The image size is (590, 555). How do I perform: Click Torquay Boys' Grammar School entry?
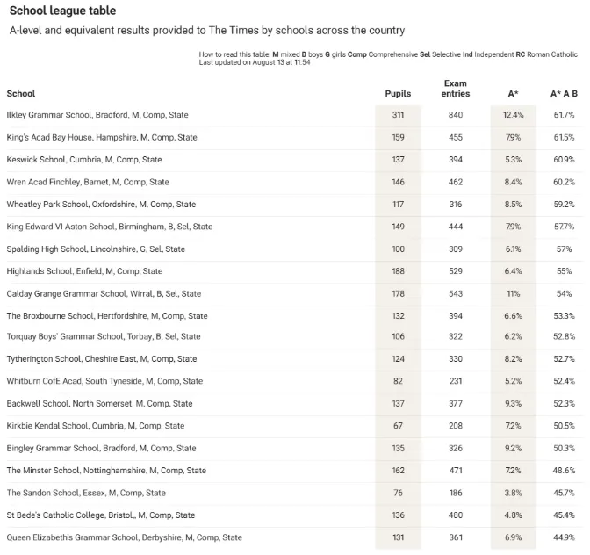[103, 336]
